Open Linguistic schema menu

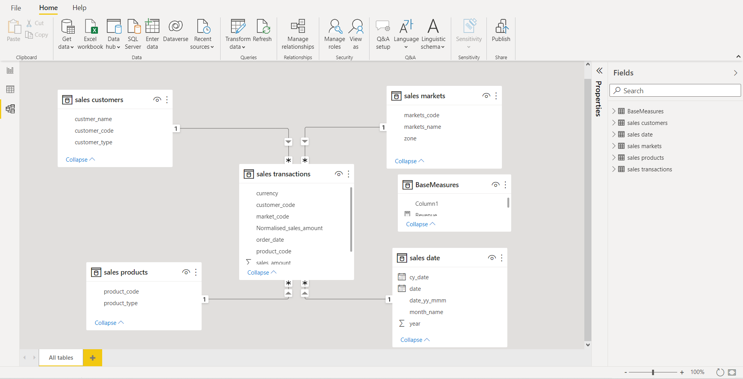pos(433,34)
